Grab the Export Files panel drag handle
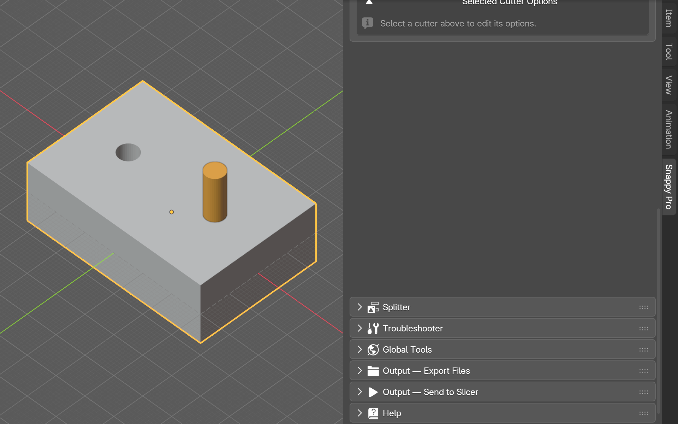Viewport: 678px width, 424px height. pyautogui.click(x=643, y=371)
